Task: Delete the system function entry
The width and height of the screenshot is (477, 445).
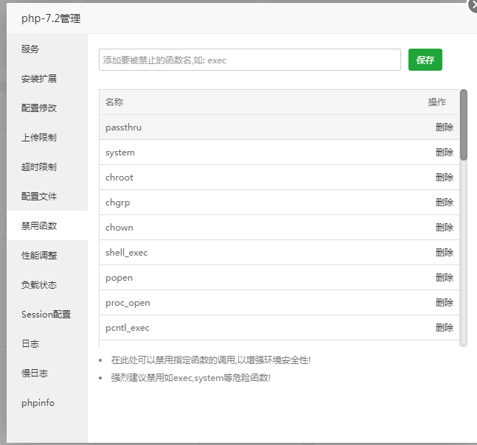Action: pos(444,153)
